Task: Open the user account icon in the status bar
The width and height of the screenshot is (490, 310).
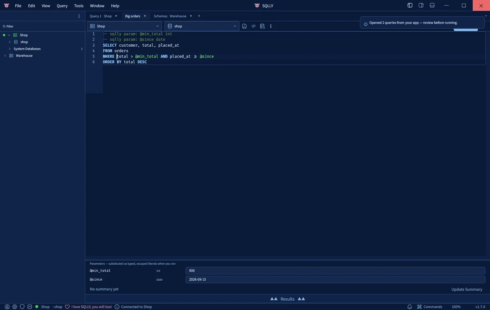Action: [7, 307]
